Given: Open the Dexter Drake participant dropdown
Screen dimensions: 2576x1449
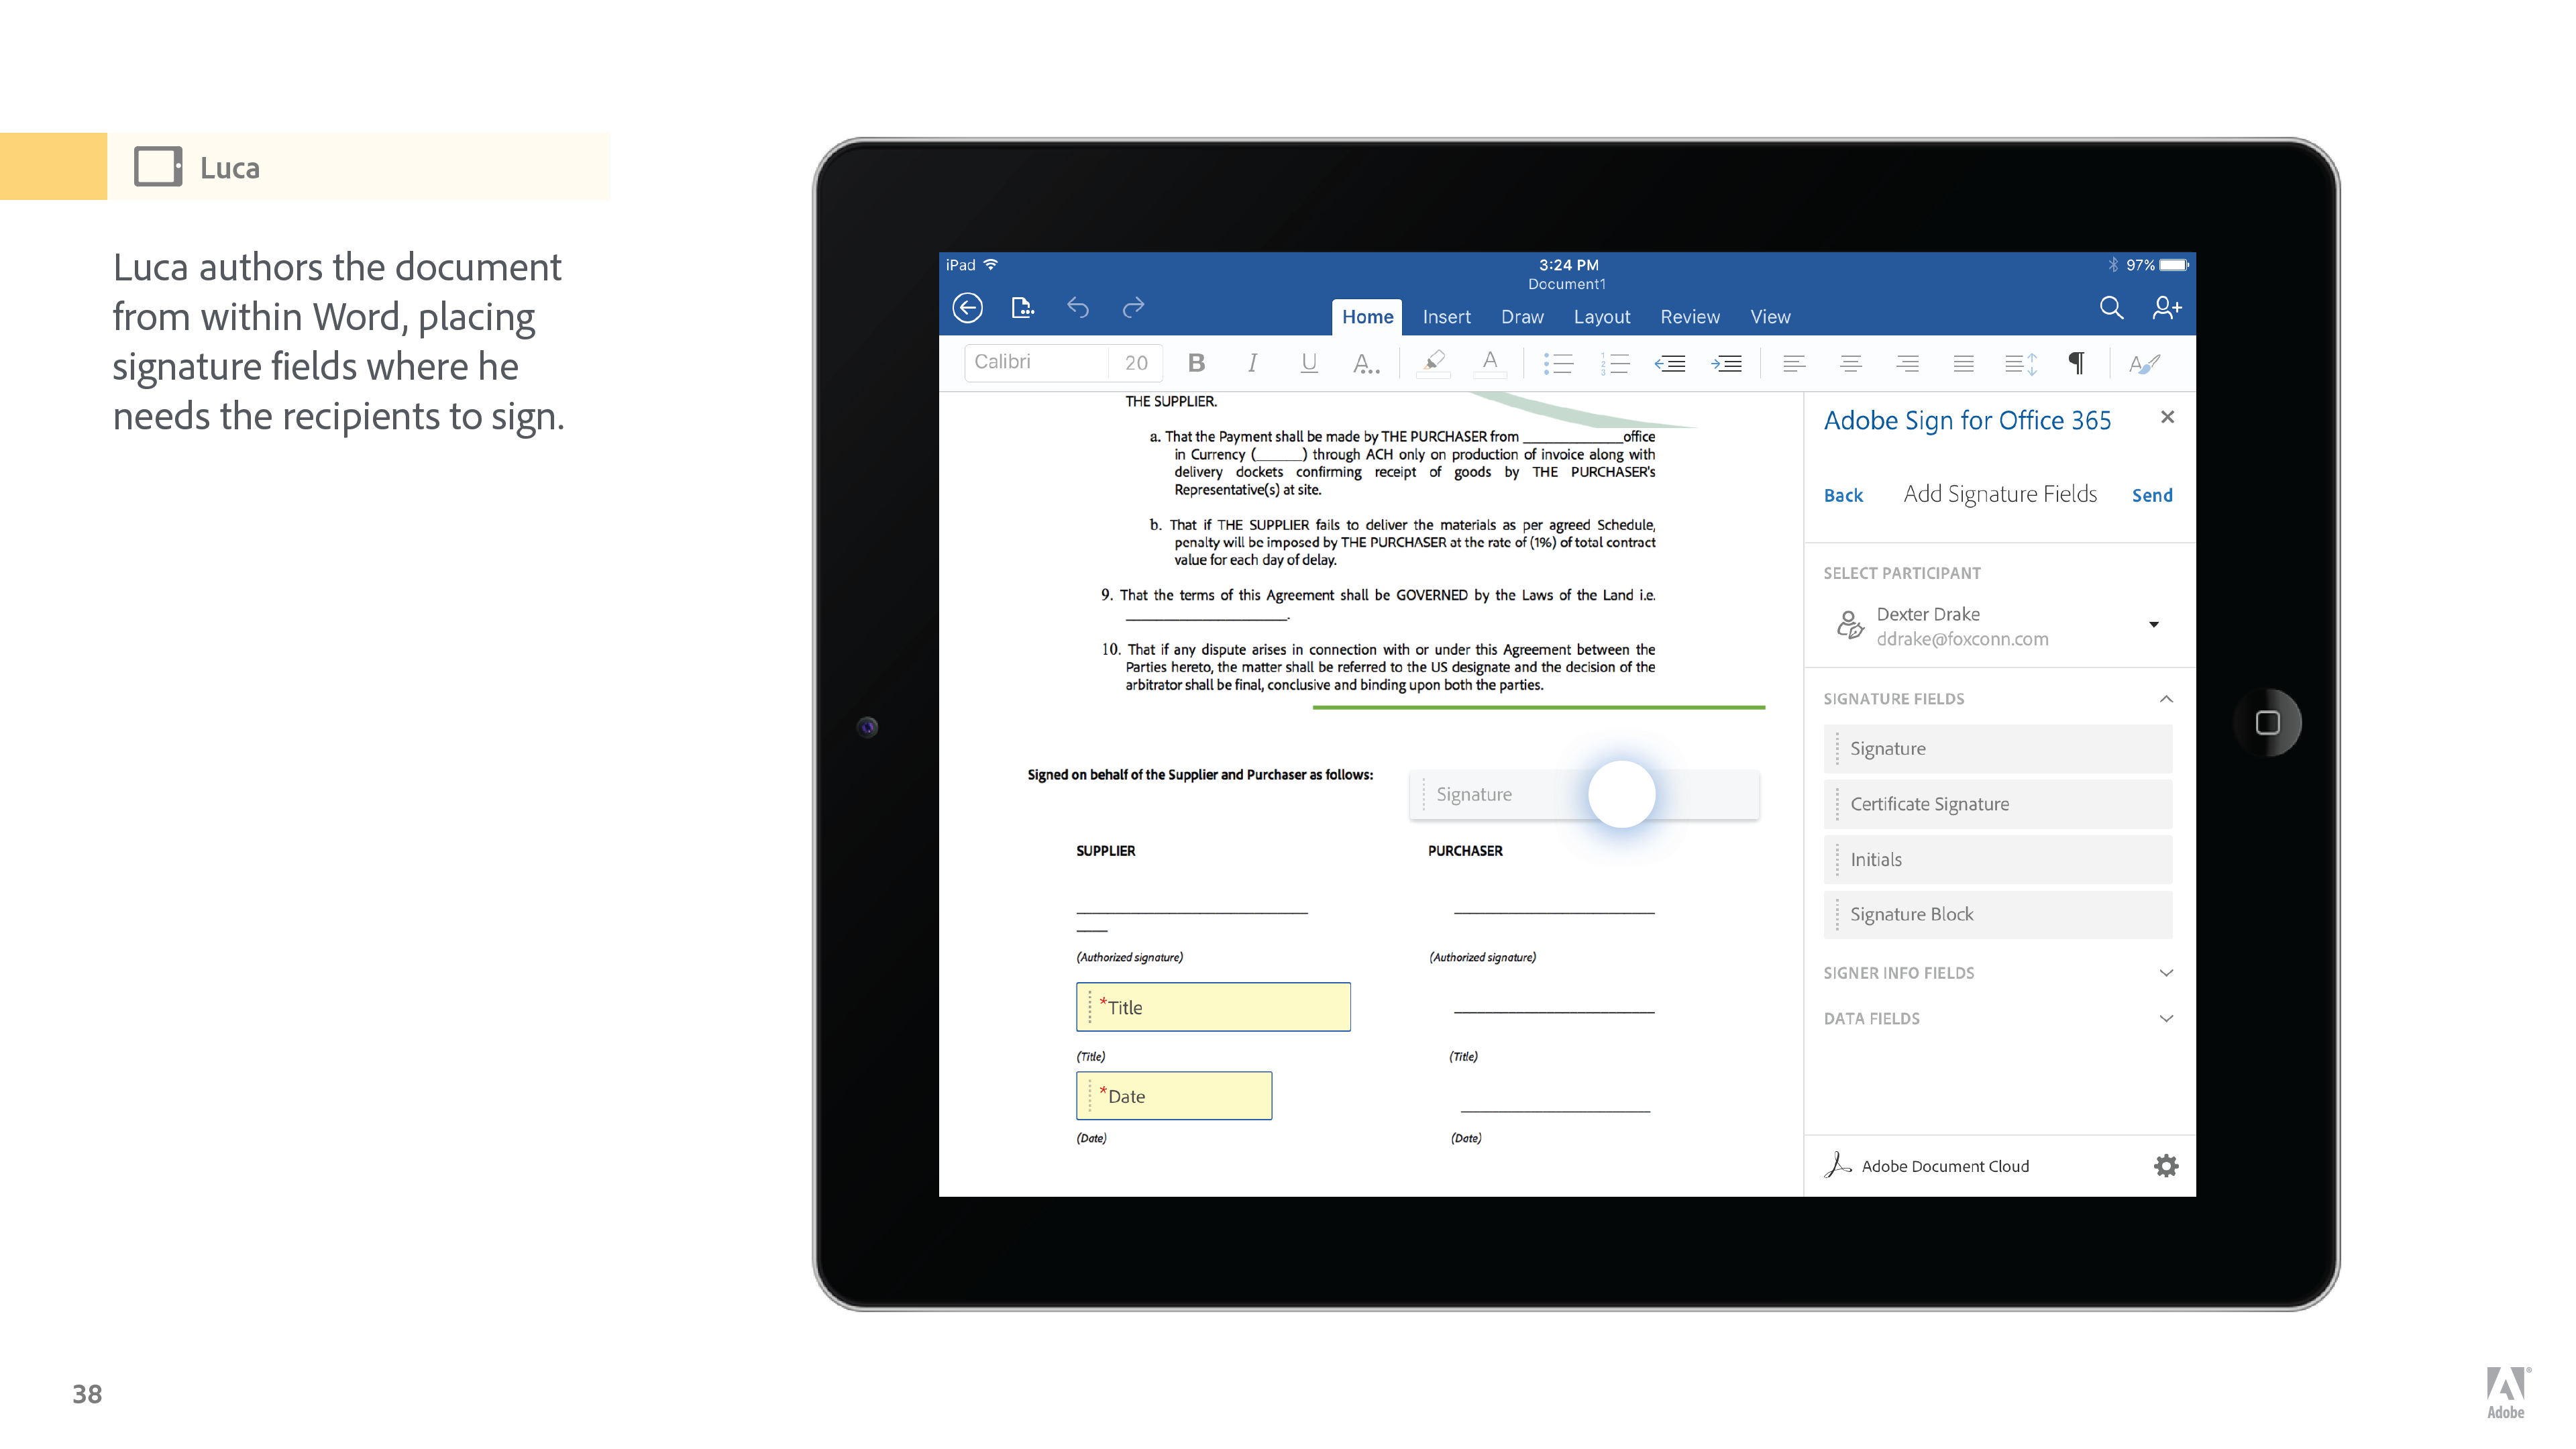Looking at the screenshot, I should tap(2153, 625).
